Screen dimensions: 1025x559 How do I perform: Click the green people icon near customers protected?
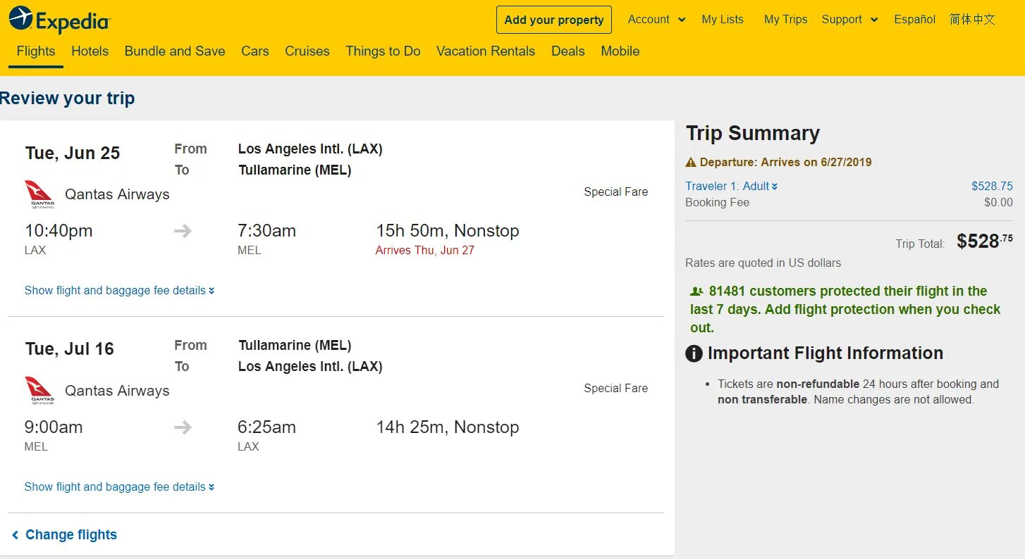pyautogui.click(x=696, y=291)
